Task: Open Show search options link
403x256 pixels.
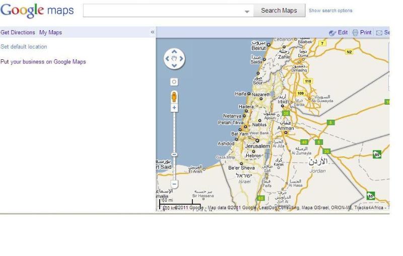Action: pos(330,11)
